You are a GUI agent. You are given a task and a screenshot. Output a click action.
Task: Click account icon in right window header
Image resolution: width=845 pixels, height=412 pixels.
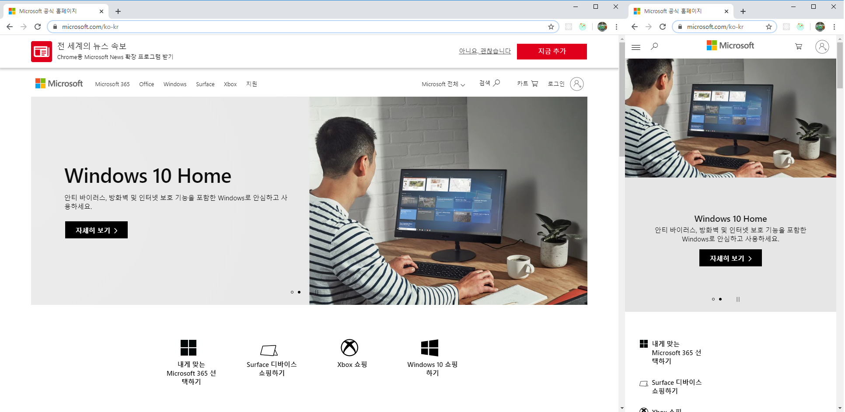click(x=822, y=46)
